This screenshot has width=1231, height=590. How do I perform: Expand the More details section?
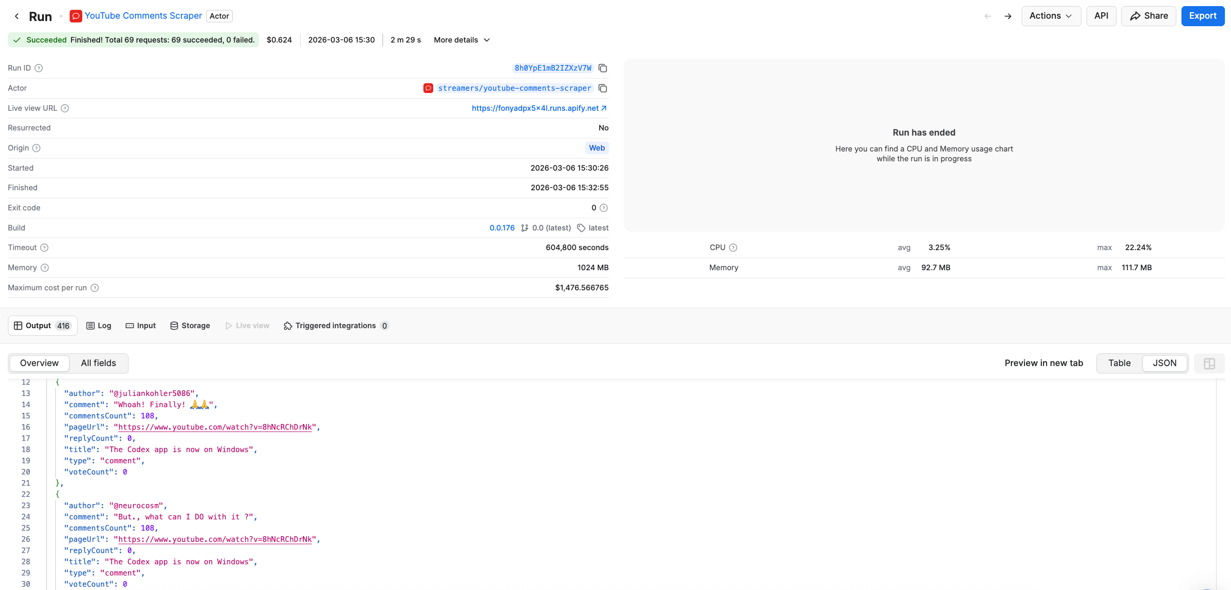461,40
